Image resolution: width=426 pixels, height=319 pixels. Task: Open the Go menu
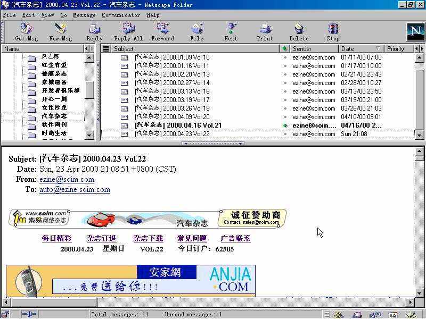click(x=63, y=15)
